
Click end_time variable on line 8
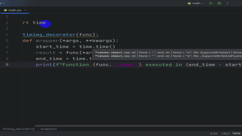pos(49,59)
